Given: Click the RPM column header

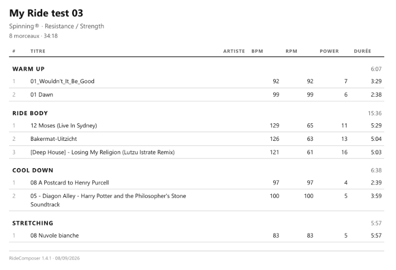Looking at the screenshot, I should (x=291, y=51).
